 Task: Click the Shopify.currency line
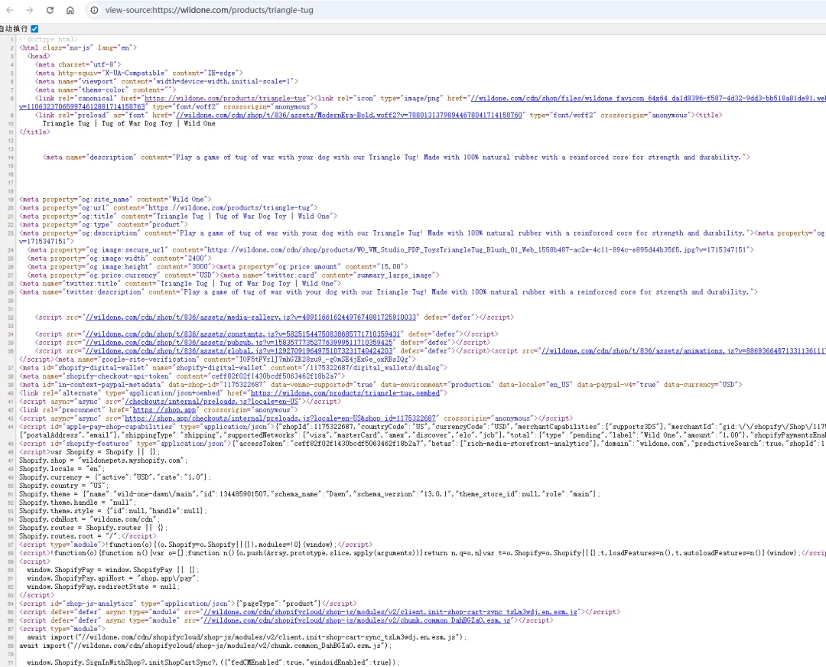pyautogui.click(x=115, y=477)
